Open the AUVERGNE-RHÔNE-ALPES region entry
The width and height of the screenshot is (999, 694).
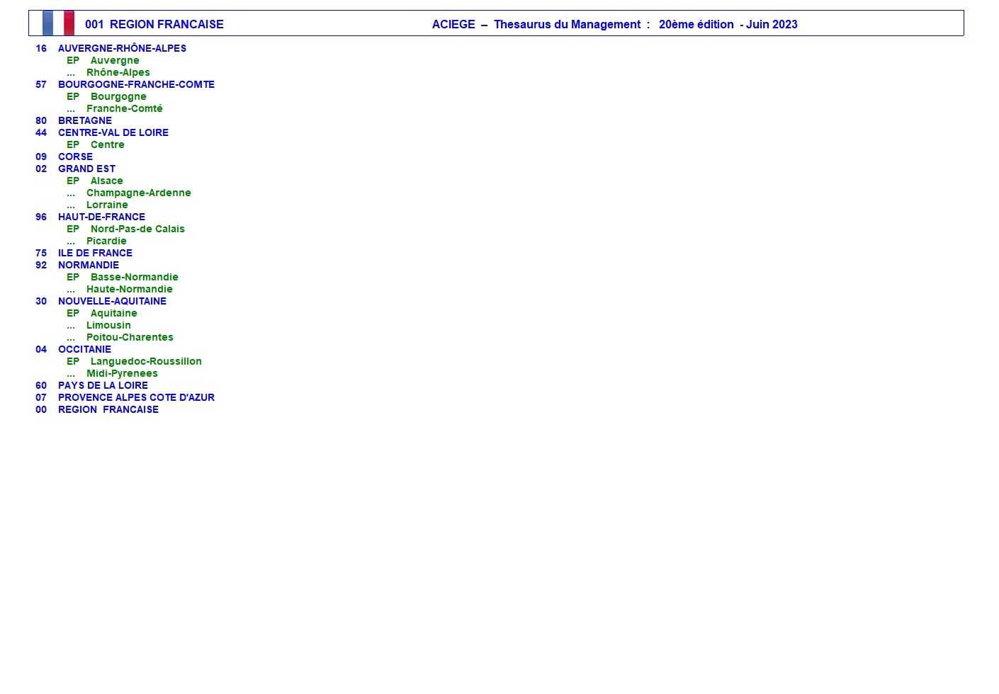pos(122,48)
